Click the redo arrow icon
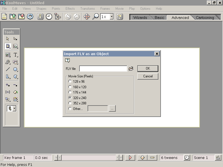 tap(77, 17)
